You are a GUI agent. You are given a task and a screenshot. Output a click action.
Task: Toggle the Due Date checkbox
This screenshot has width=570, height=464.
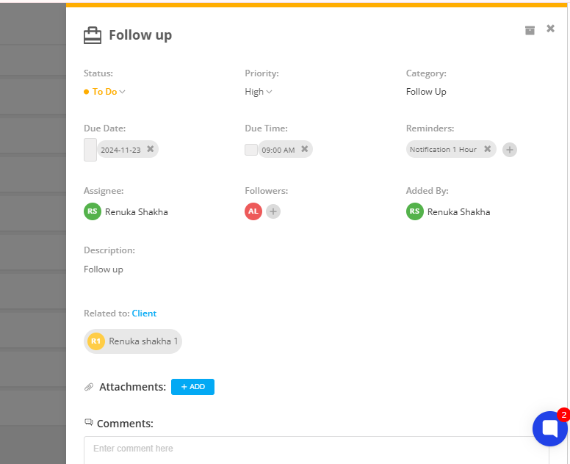[90, 149]
